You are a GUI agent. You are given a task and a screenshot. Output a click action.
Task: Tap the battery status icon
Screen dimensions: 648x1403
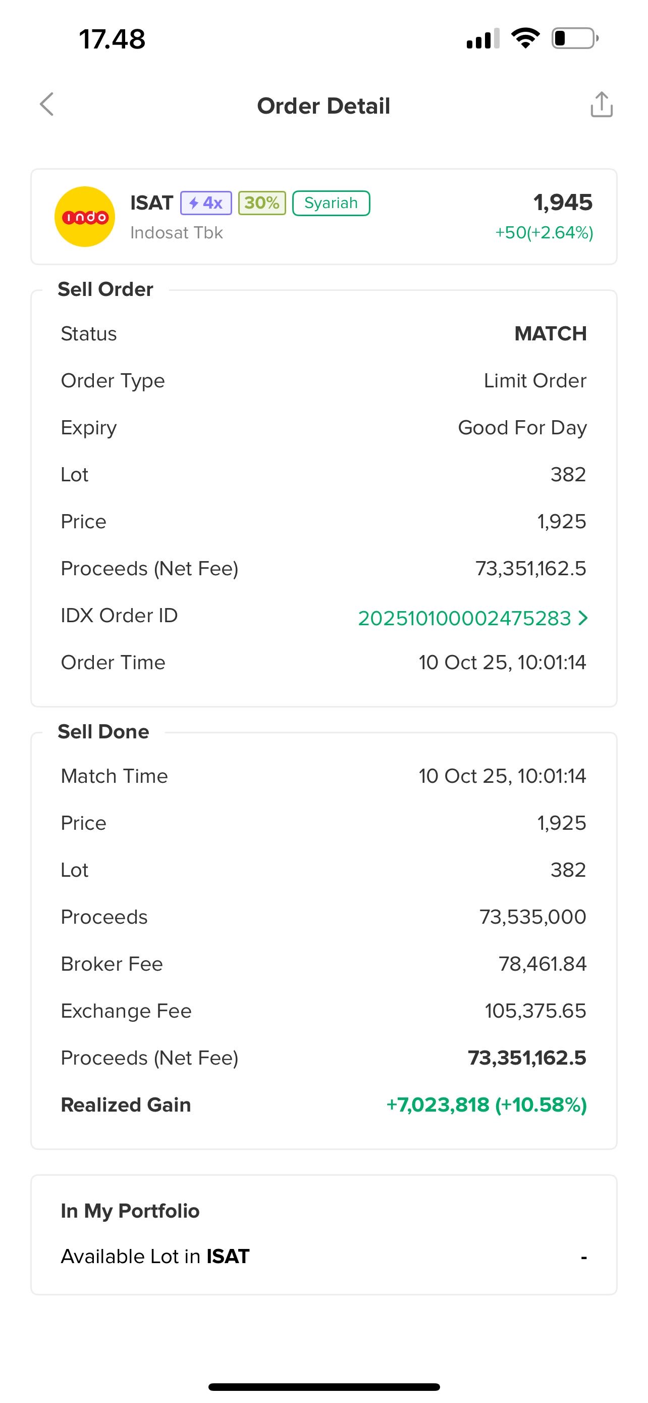tap(574, 39)
